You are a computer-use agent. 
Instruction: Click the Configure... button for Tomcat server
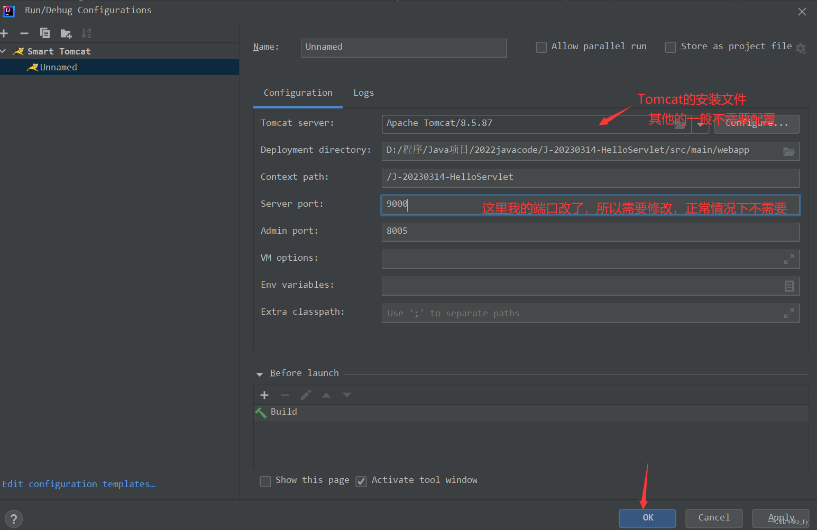coord(757,124)
